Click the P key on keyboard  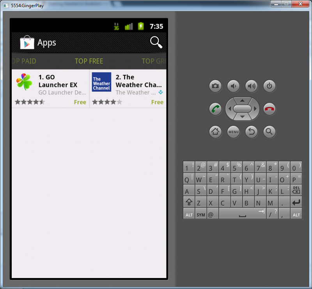[296, 178]
